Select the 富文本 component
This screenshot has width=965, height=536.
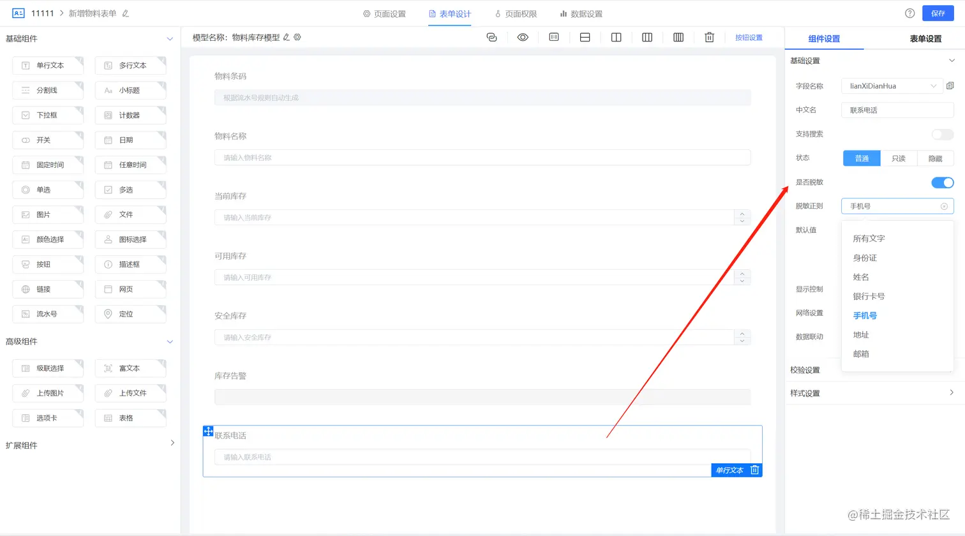pos(131,369)
